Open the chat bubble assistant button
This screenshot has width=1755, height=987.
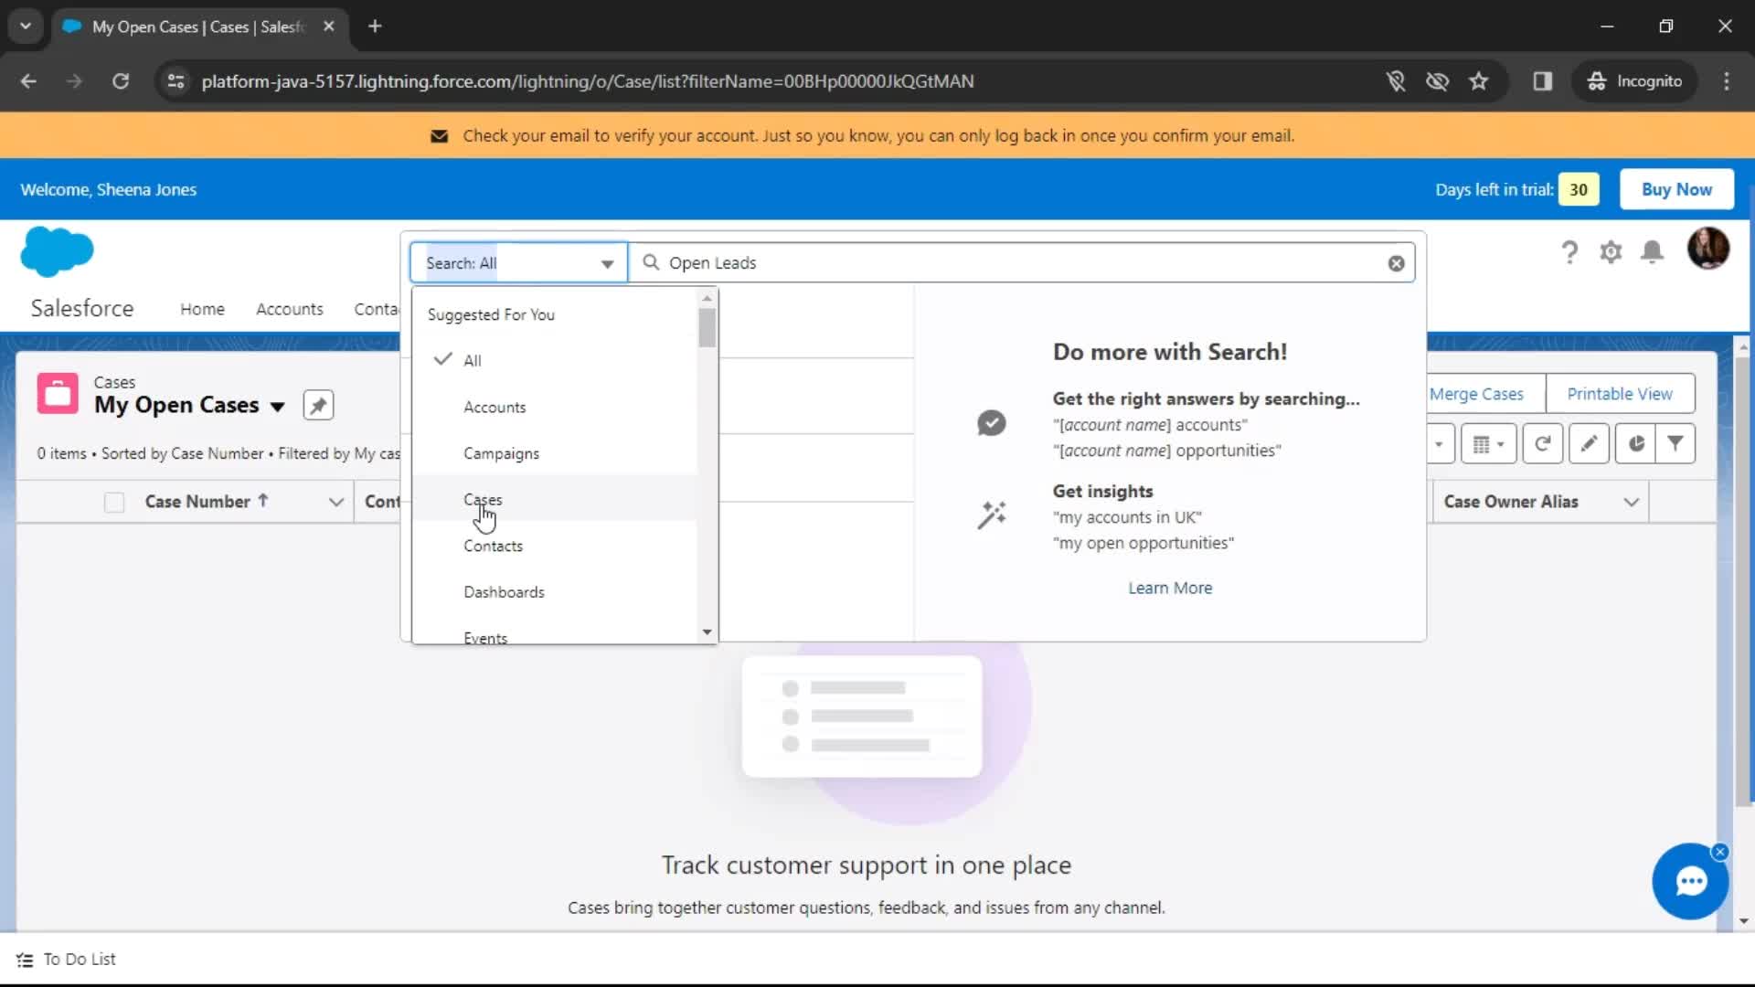point(1690,882)
